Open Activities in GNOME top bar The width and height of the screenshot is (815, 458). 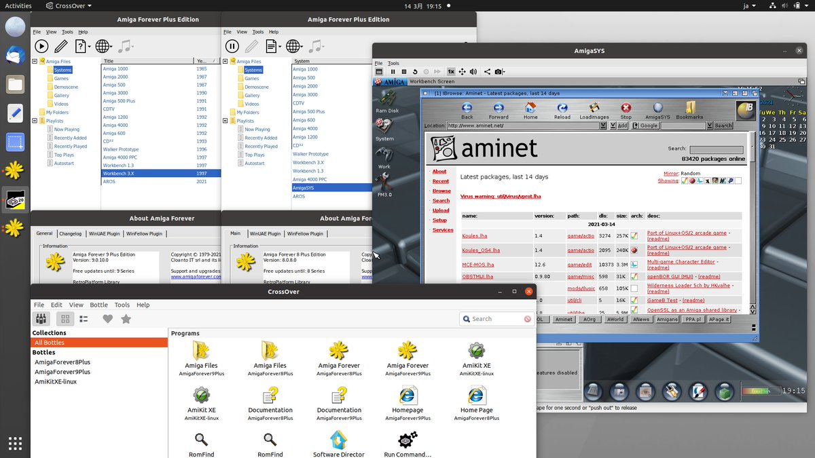(x=18, y=5)
